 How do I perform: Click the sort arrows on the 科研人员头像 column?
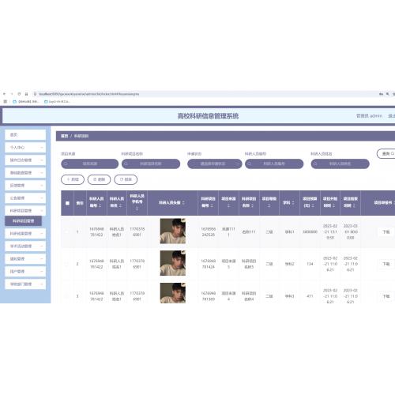(x=183, y=203)
